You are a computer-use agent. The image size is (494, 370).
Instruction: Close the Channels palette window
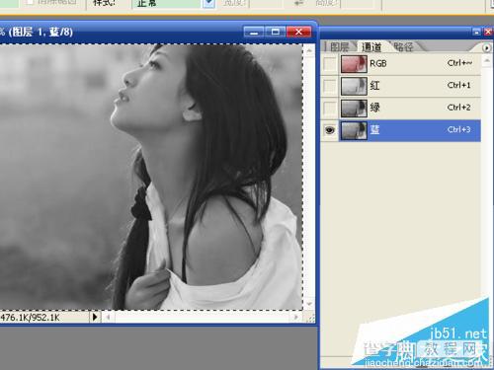click(x=488, y=32)
